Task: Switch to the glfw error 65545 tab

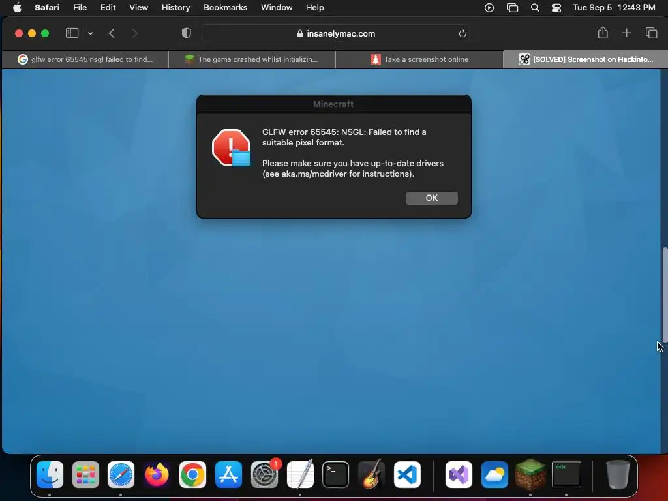Action: click(x=85, y=59)
